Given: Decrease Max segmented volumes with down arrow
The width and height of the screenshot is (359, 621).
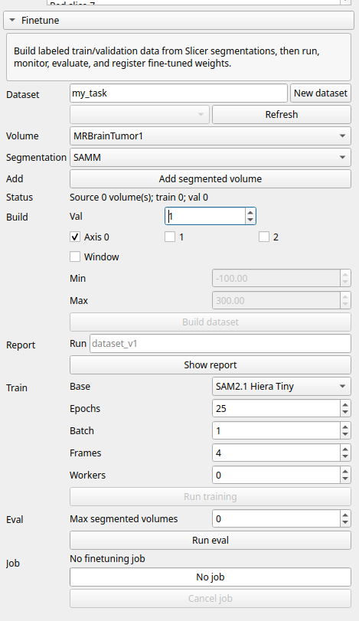Looking at the screenshot, I should tap(345, 522).
